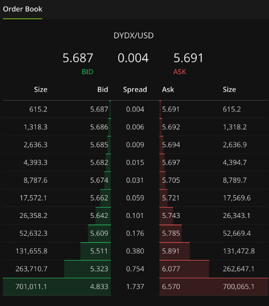Screen dimensions: 269x306
Task: Select ask price 5.785
Action: 171,233
